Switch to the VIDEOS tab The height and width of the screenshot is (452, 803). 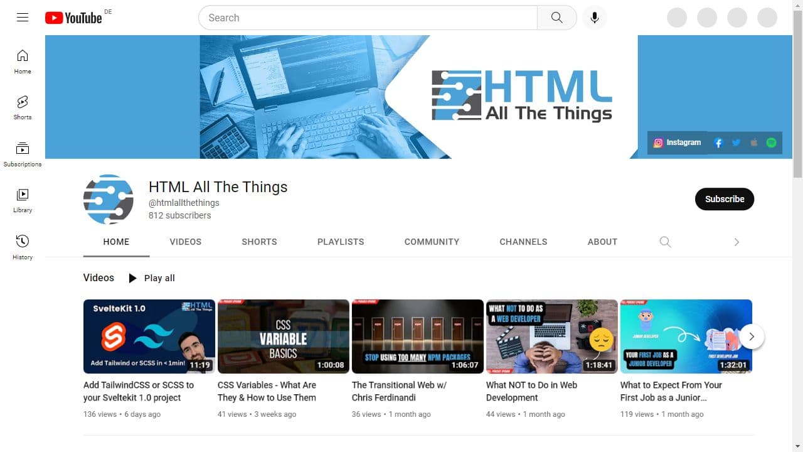coord(186,242)
